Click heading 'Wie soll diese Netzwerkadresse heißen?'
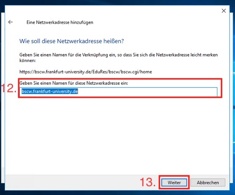Viewport: 235px width, 195px height. click(71, 41)
